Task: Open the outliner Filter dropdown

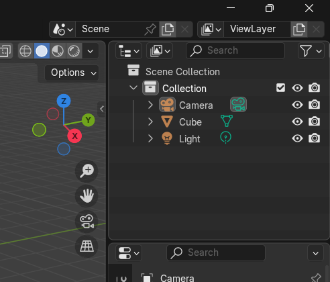Action: tap(311, 51)
